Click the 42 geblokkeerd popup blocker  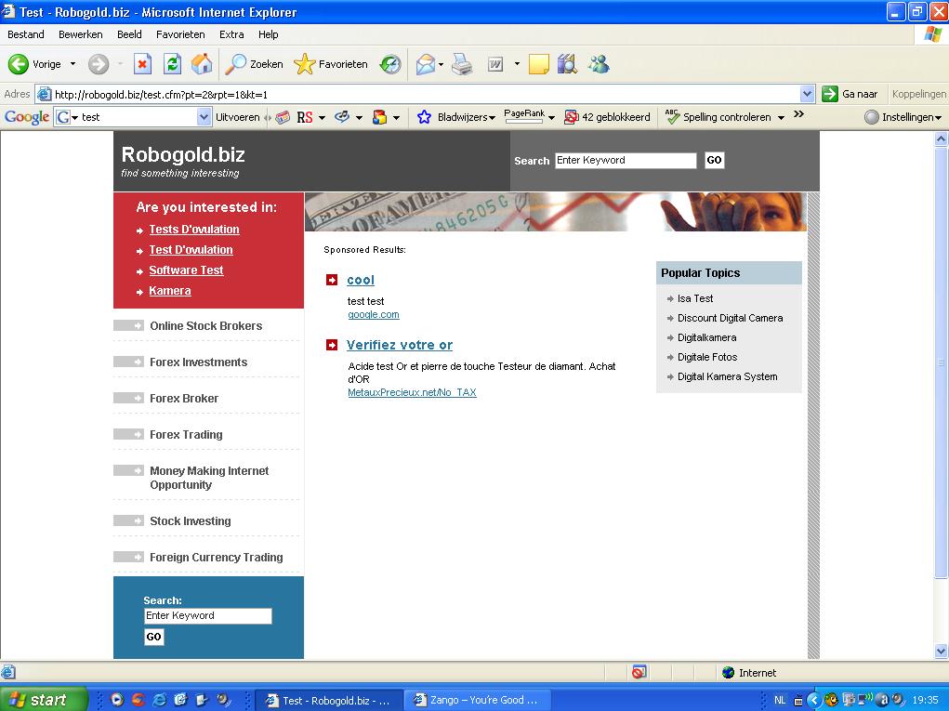click(607, 117)
